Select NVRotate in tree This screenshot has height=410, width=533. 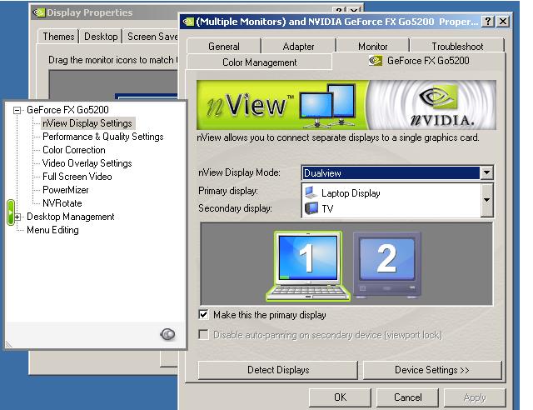point(62,203)
